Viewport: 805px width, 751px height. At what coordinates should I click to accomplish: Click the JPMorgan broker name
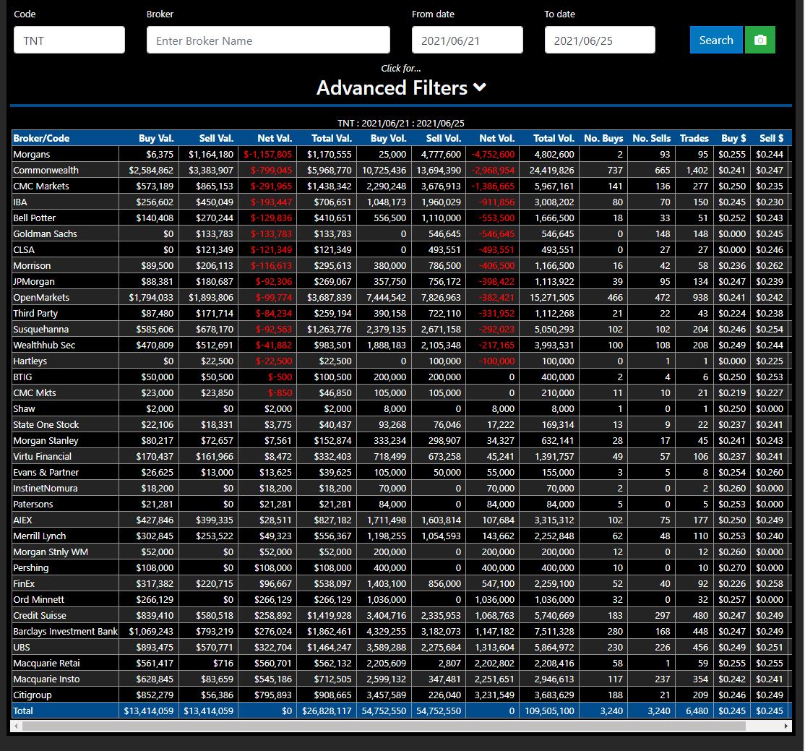(x=34, y=281)
